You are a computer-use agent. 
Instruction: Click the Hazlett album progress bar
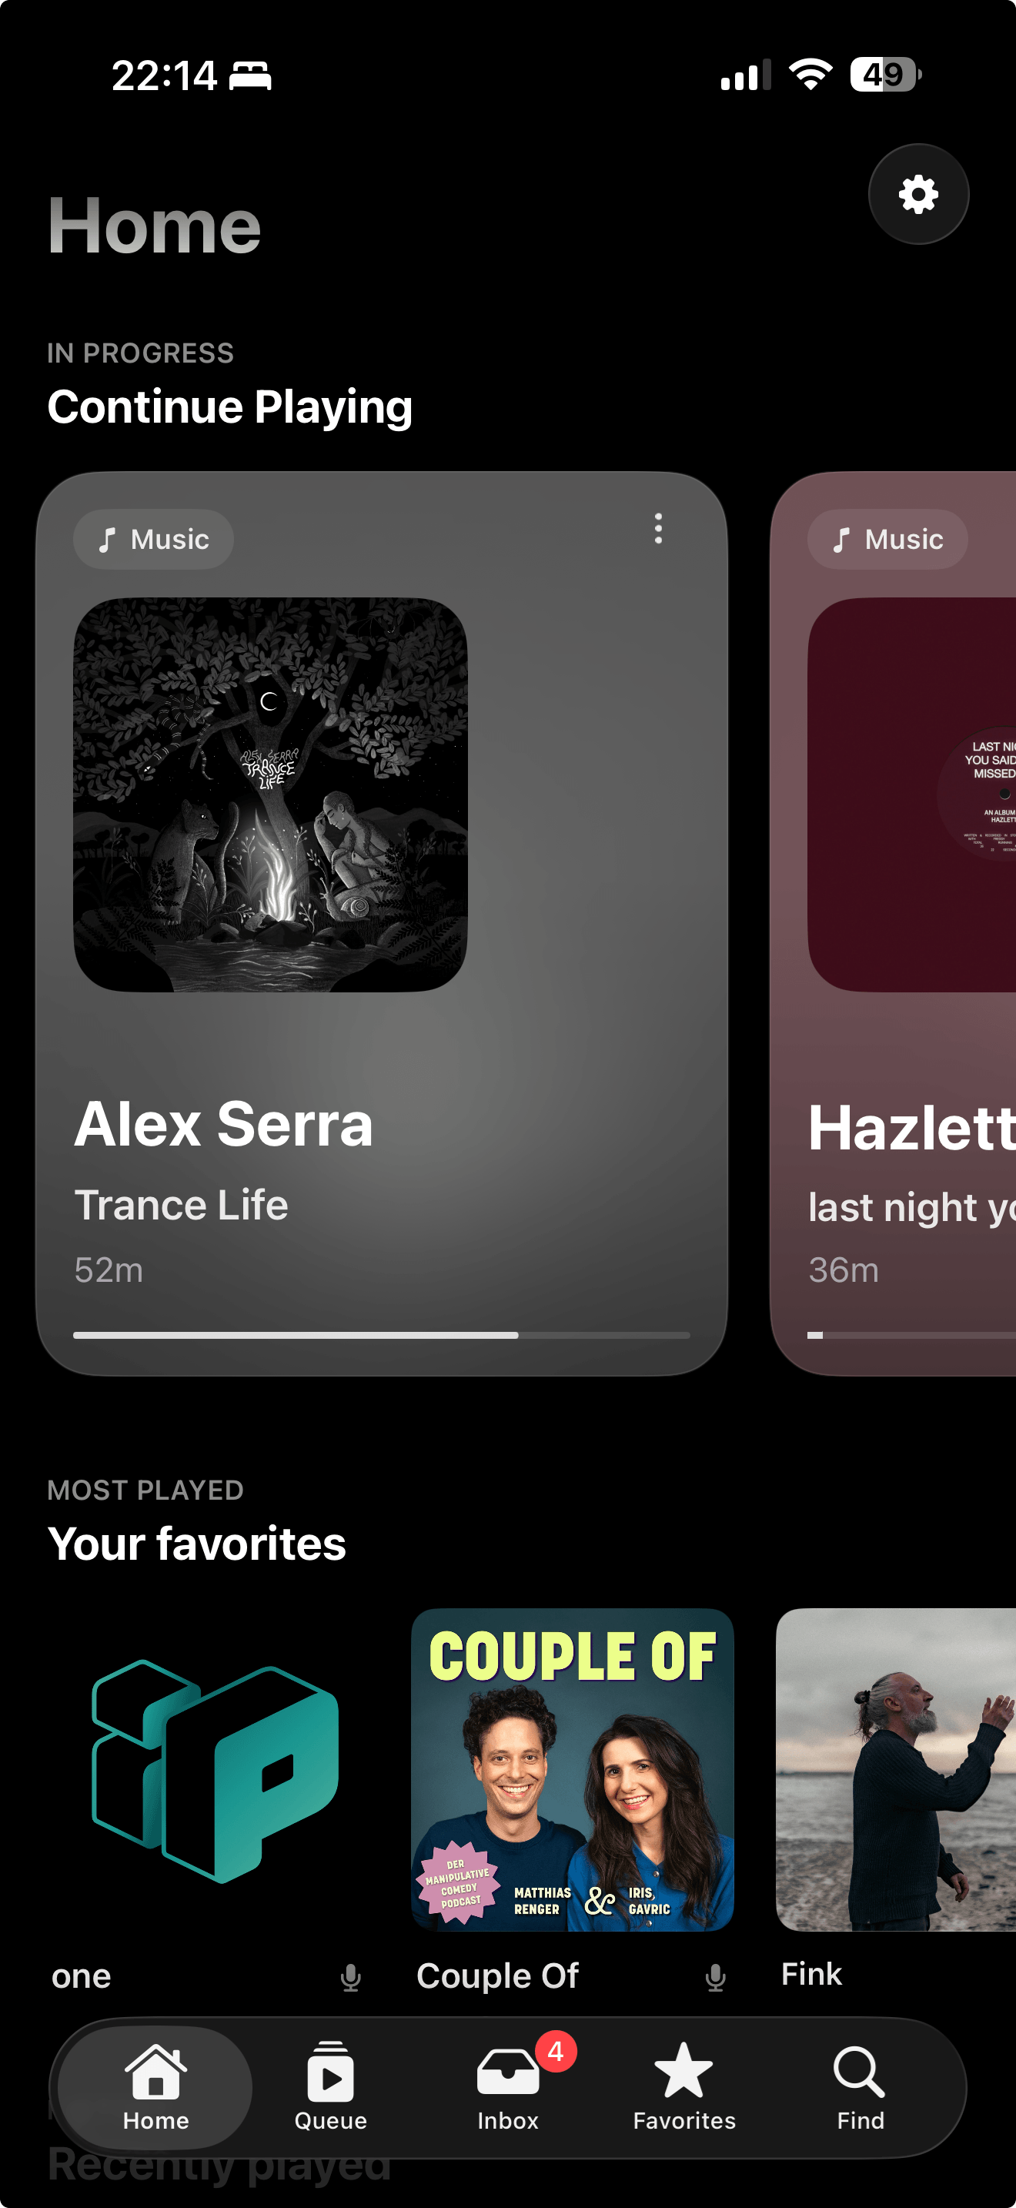(911, 1334)
